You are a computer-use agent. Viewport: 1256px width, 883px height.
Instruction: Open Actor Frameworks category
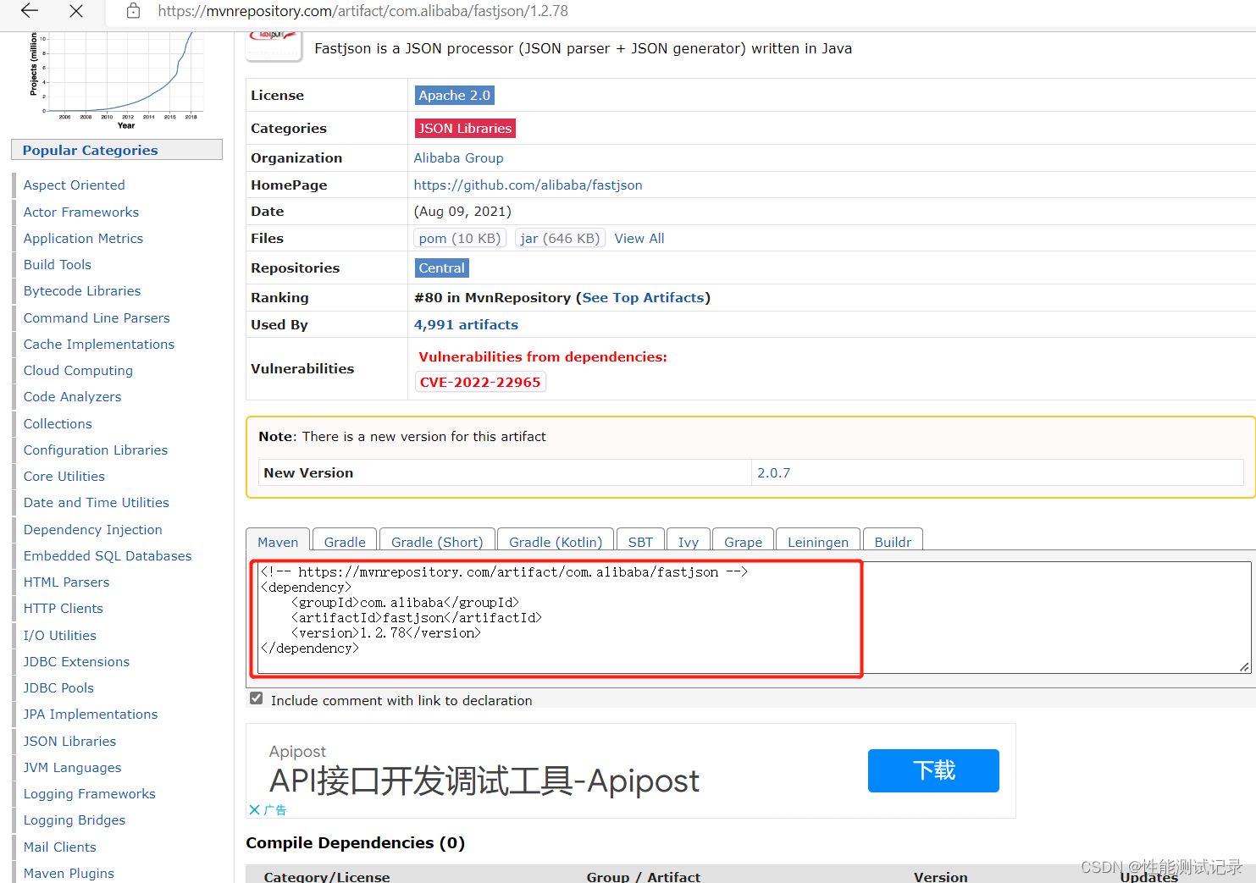coord(80,212)
